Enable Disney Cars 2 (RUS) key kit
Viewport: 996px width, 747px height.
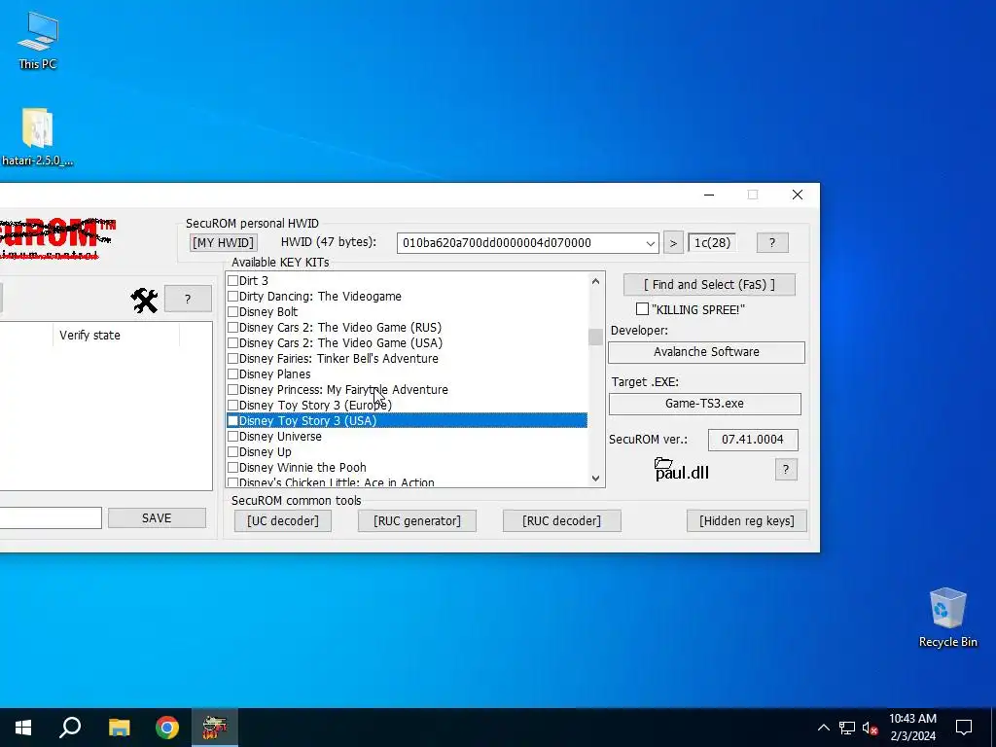tap(233, 327)
